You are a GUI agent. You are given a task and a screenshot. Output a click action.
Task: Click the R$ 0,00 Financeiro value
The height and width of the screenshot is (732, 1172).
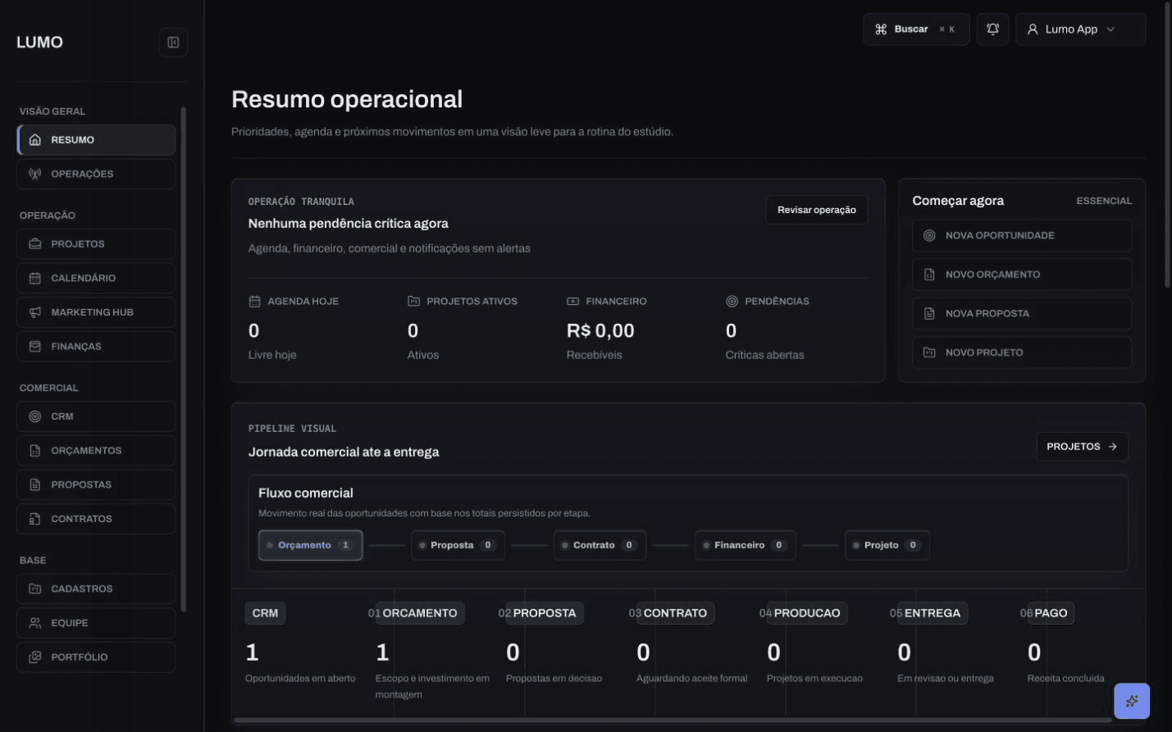pyautogui.click(x=600, y=331)
